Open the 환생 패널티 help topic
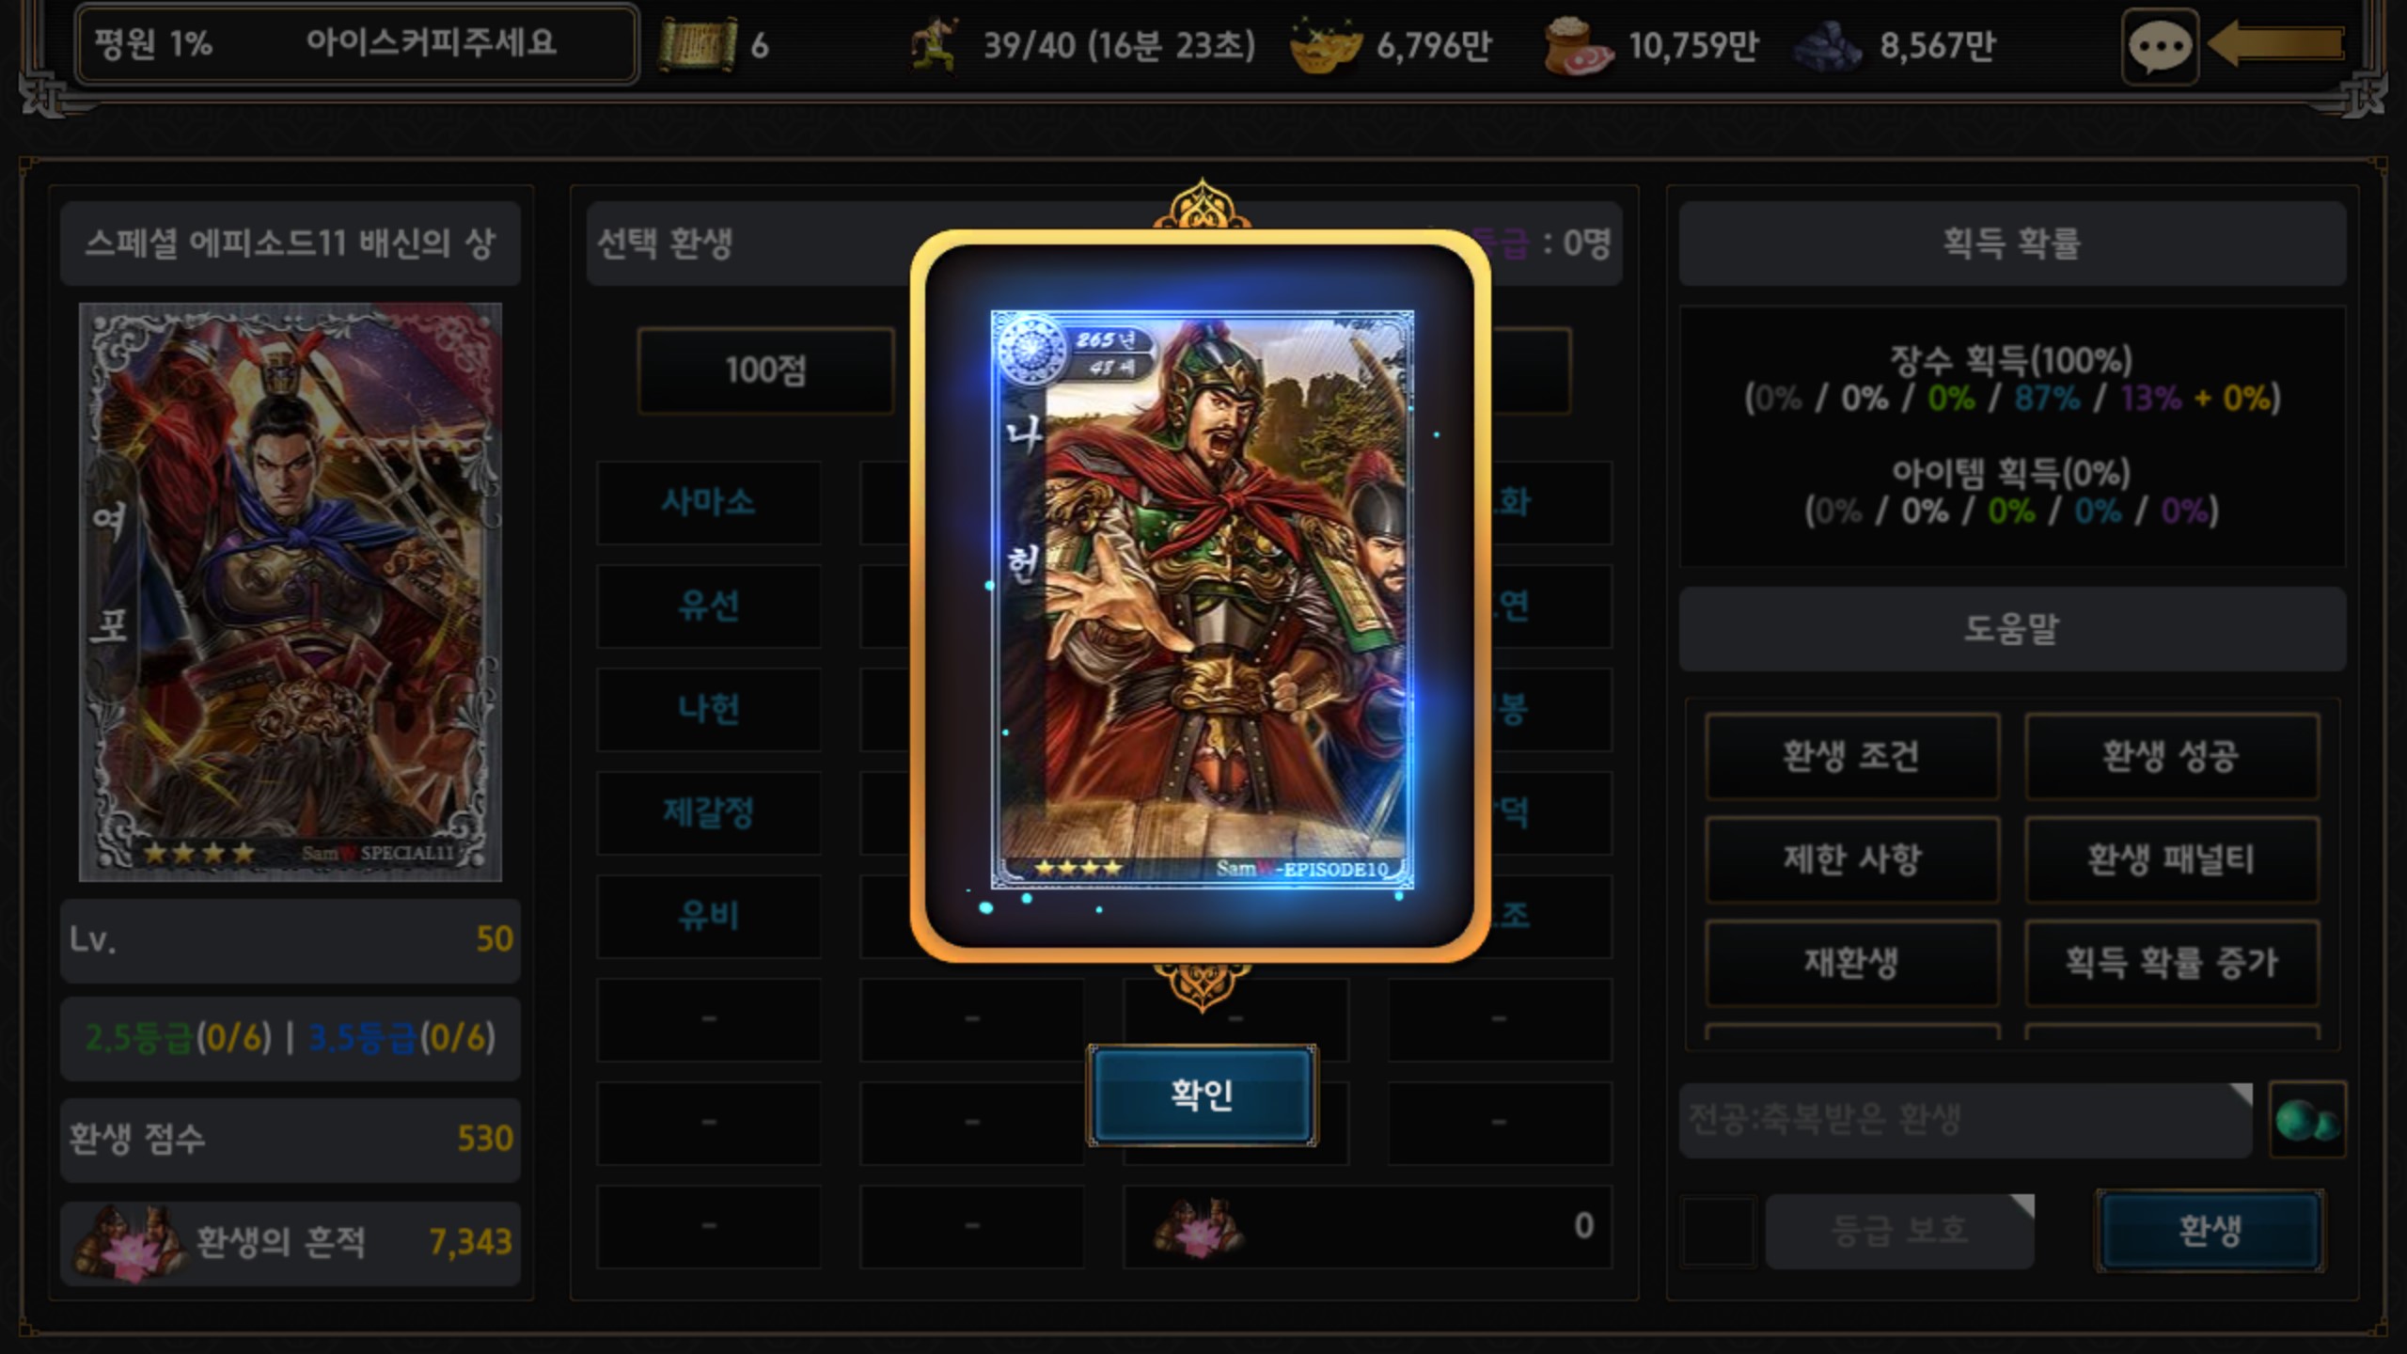The height and width of the screenshot is (1354, 2407). (2172, 859)
